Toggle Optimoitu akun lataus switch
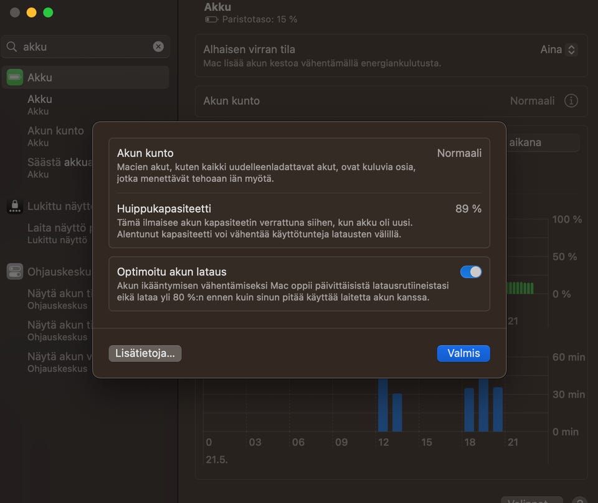 (471, 272)
